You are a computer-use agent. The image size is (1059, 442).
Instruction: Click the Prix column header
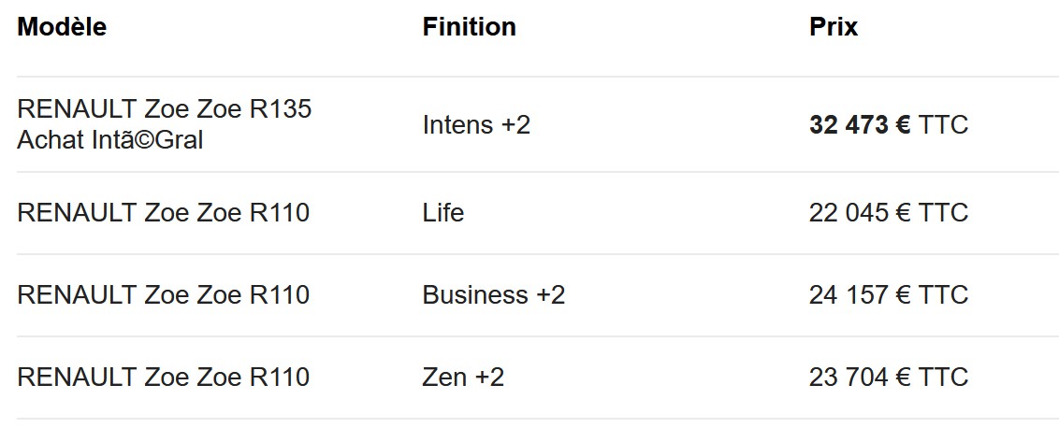coord(833,27)
